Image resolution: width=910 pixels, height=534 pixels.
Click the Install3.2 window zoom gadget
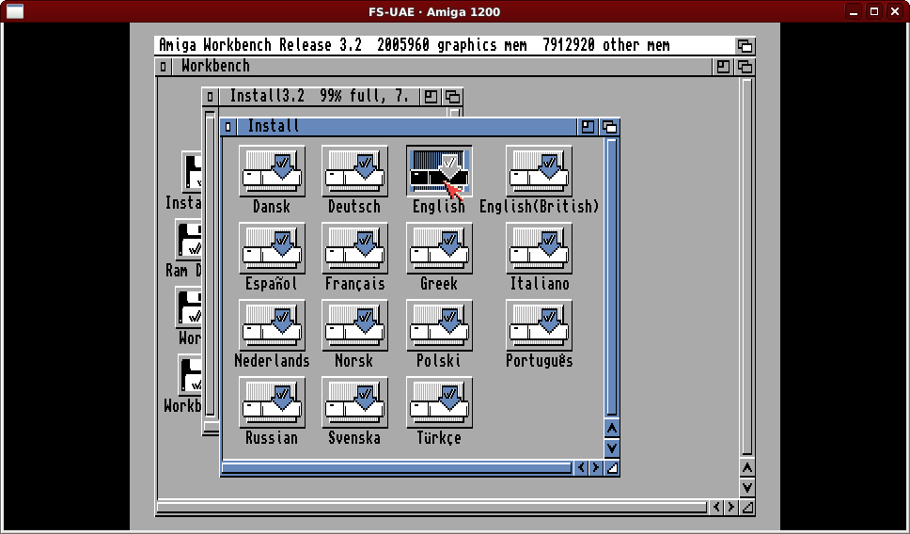pyautogui.click(x=431, y=96)
